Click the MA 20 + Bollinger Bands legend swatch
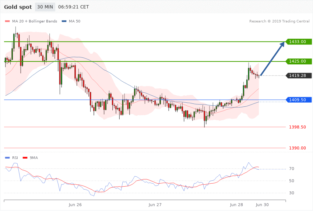313x212 pixels. point(7,21)
